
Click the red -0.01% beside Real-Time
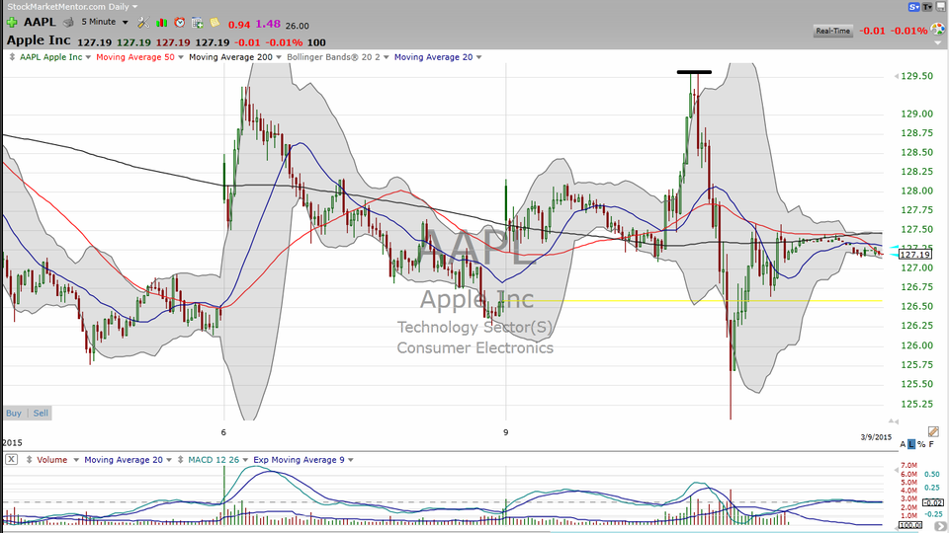point(910,31)
